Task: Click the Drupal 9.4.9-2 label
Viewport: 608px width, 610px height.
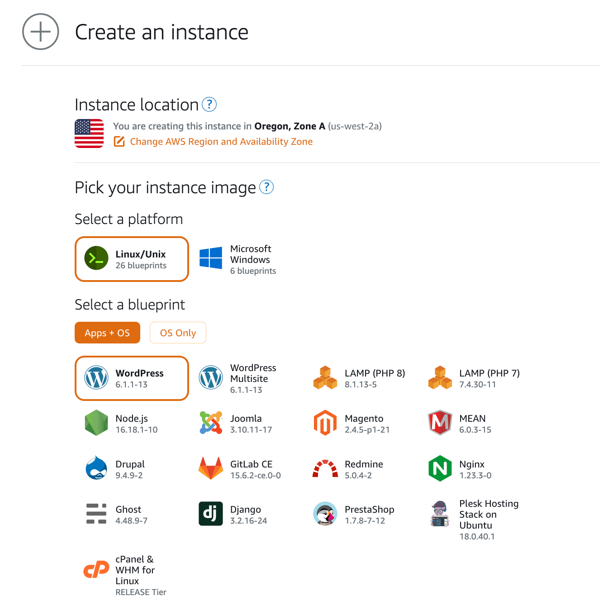Action: coord(130,469)
